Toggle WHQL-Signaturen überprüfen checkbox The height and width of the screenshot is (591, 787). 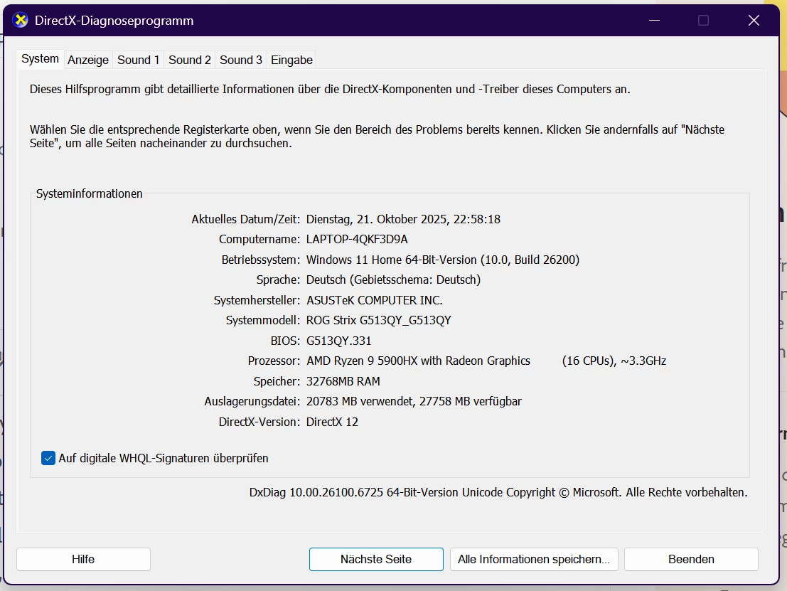[x=48, y=458]
